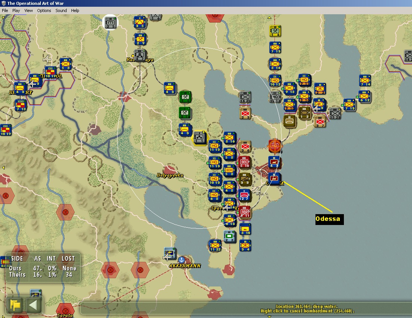Select the olive unit marked 3 3
Viewport: 412px width, 318px height.
pos(245,179)
